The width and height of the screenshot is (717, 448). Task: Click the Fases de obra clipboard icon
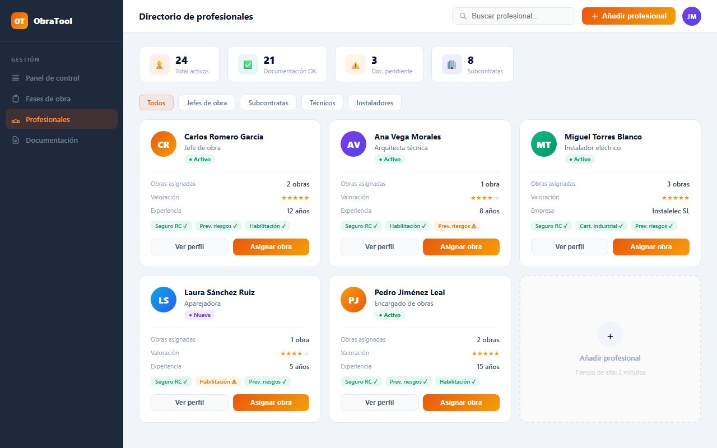[16, 99]
